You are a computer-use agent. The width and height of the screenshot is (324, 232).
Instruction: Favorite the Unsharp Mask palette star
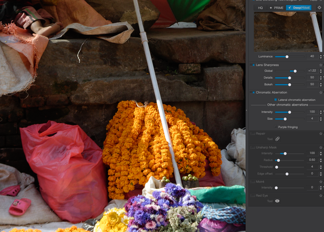(x=321, y=147)
